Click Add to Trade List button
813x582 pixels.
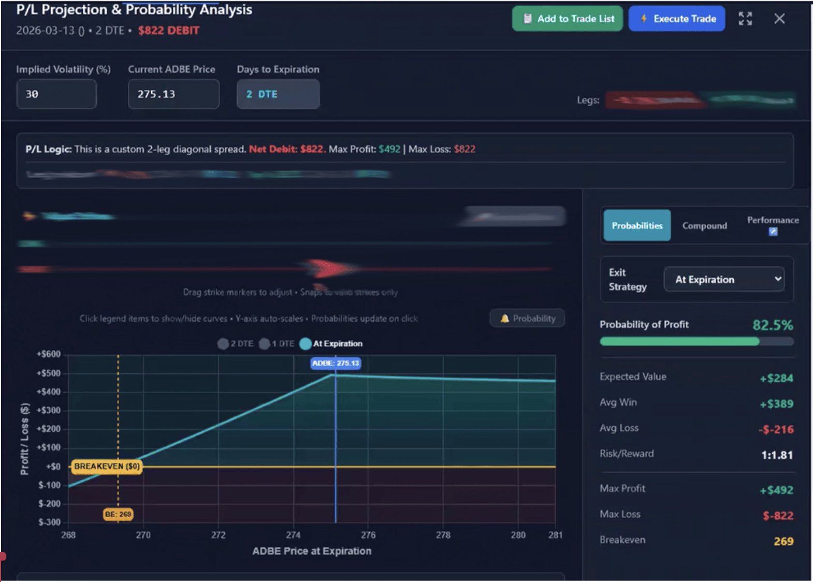tap(567, 19)
